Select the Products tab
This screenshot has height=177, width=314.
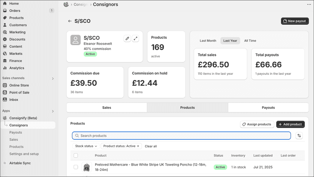click(x=187, y=107)
